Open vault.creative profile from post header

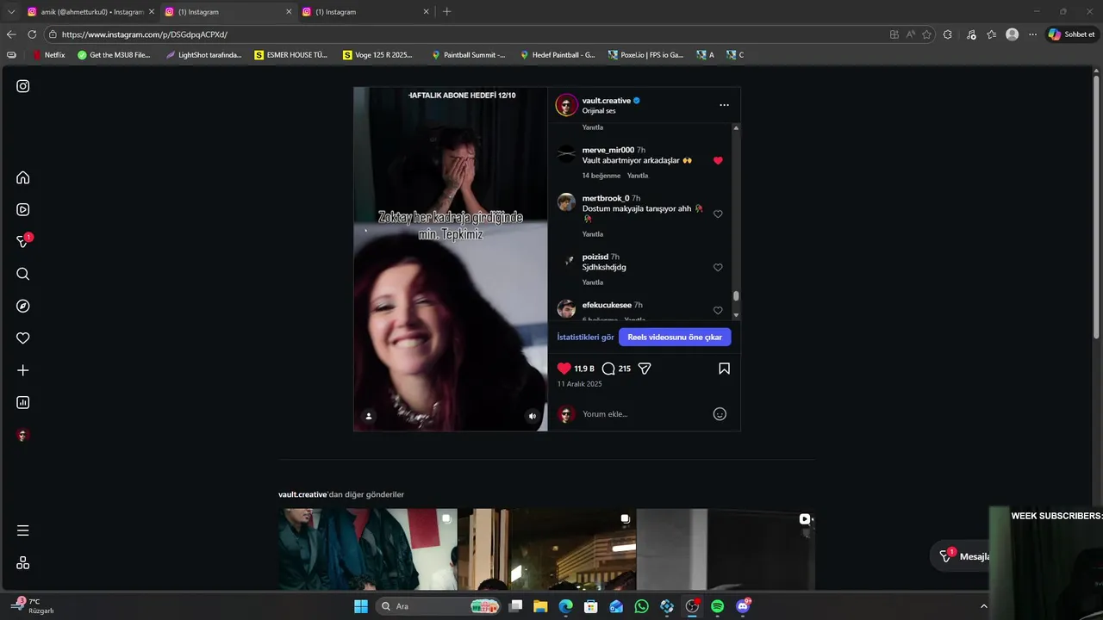tap(606, 101)
